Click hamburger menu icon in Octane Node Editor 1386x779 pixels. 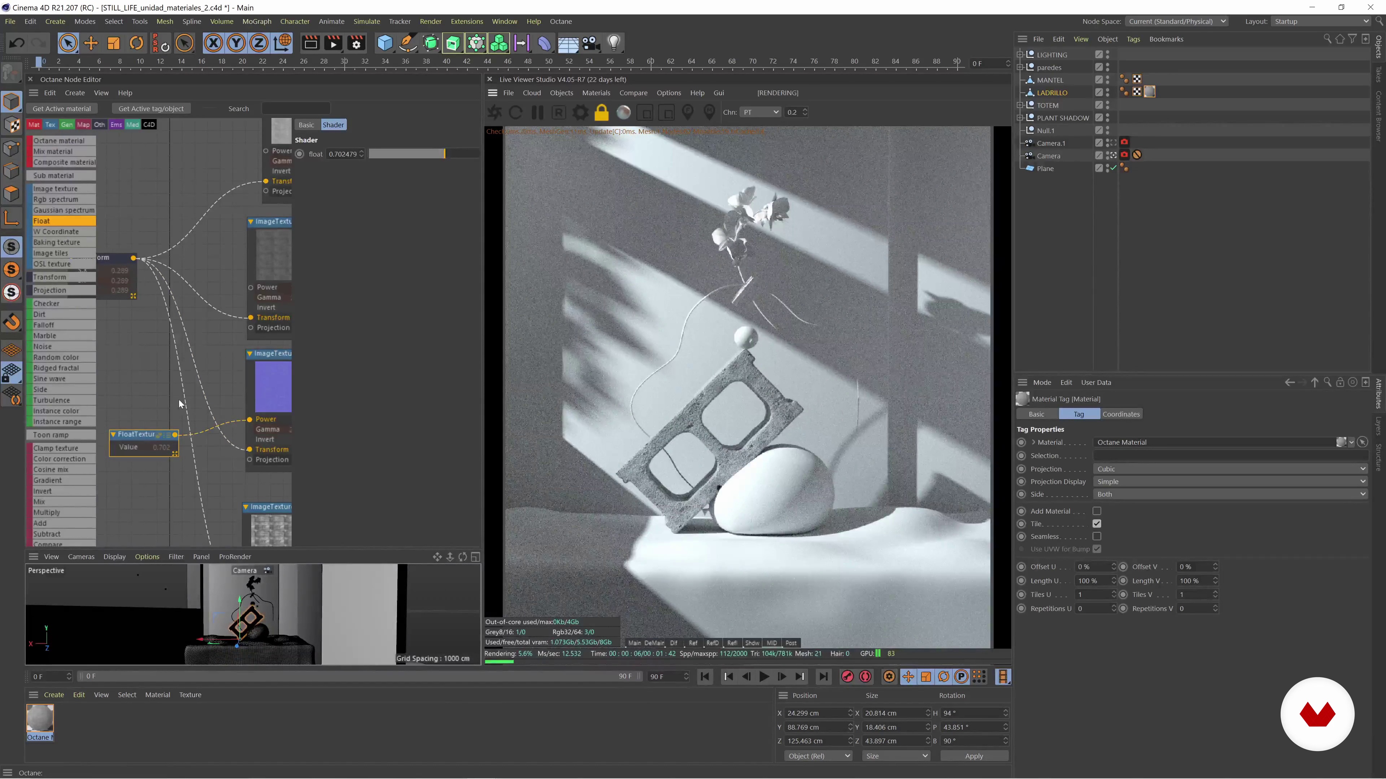coord(33,92)
